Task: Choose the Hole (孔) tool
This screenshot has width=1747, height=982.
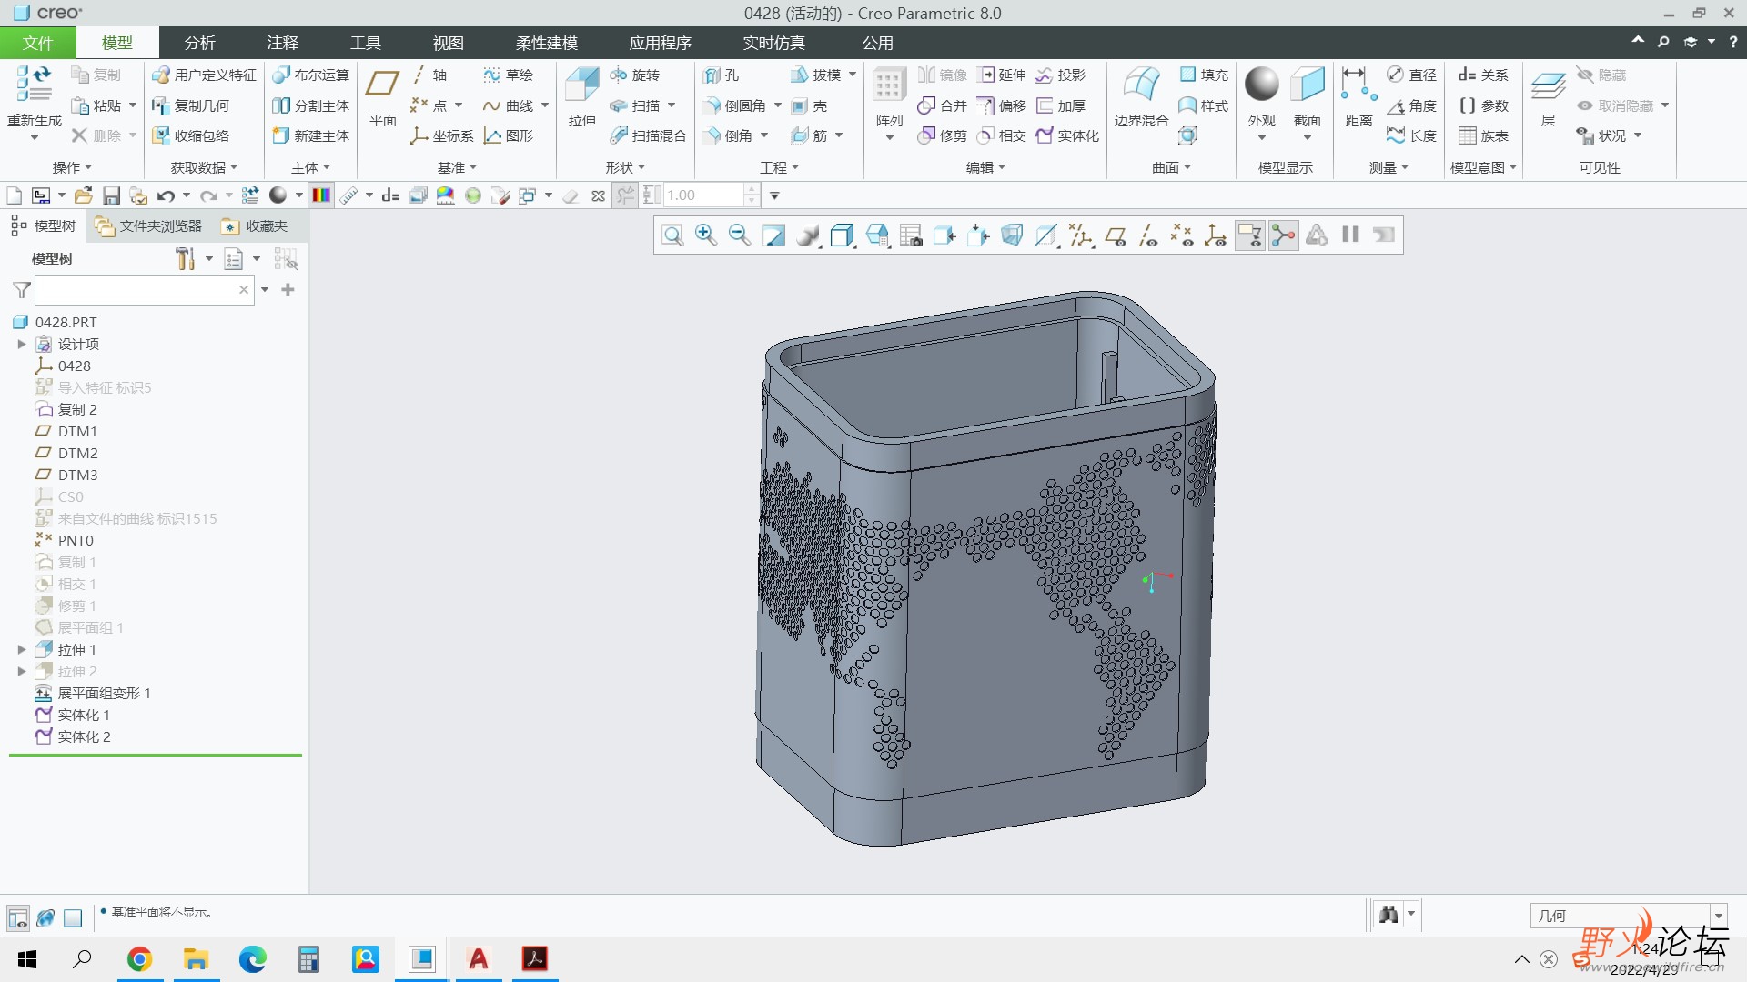Action: tap(721, 75)
